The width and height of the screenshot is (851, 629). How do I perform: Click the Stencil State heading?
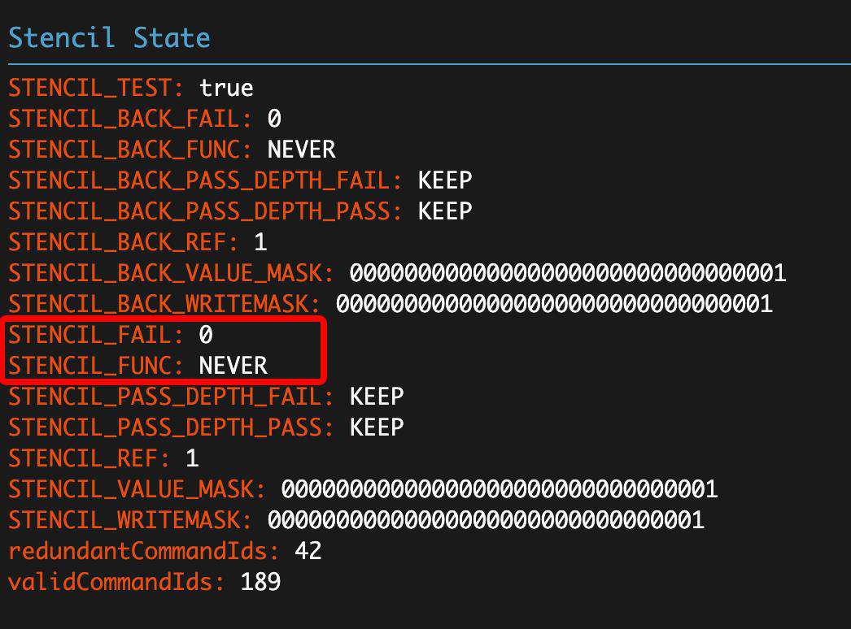tap(109, 38)
